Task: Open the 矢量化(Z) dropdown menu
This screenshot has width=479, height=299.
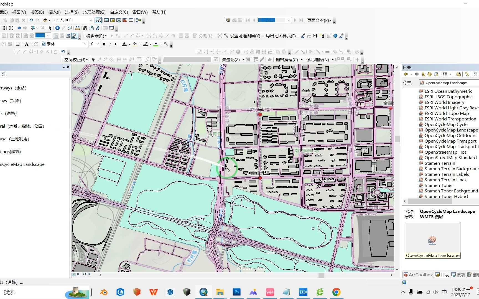Action: point(233,60)
